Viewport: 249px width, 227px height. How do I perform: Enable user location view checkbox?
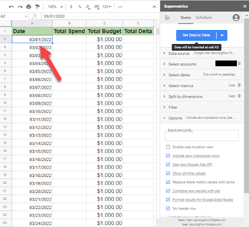(168, 147)
